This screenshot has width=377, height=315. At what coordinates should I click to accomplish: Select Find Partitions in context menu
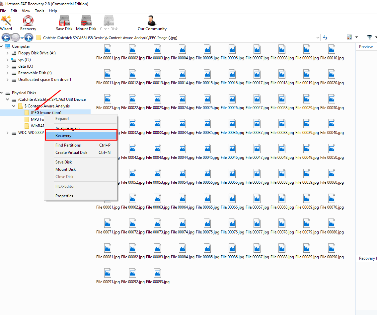(x=68, y=145)
